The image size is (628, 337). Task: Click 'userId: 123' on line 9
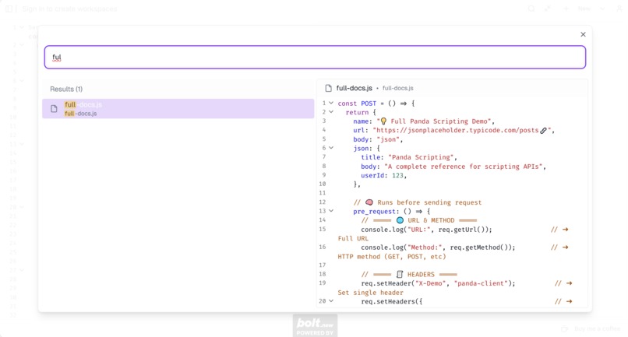(383, 175)
